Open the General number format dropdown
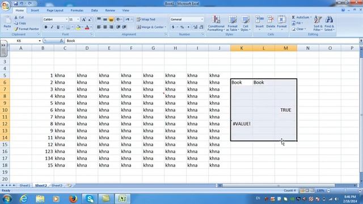363x204 pixels. (x=202, y=19)
